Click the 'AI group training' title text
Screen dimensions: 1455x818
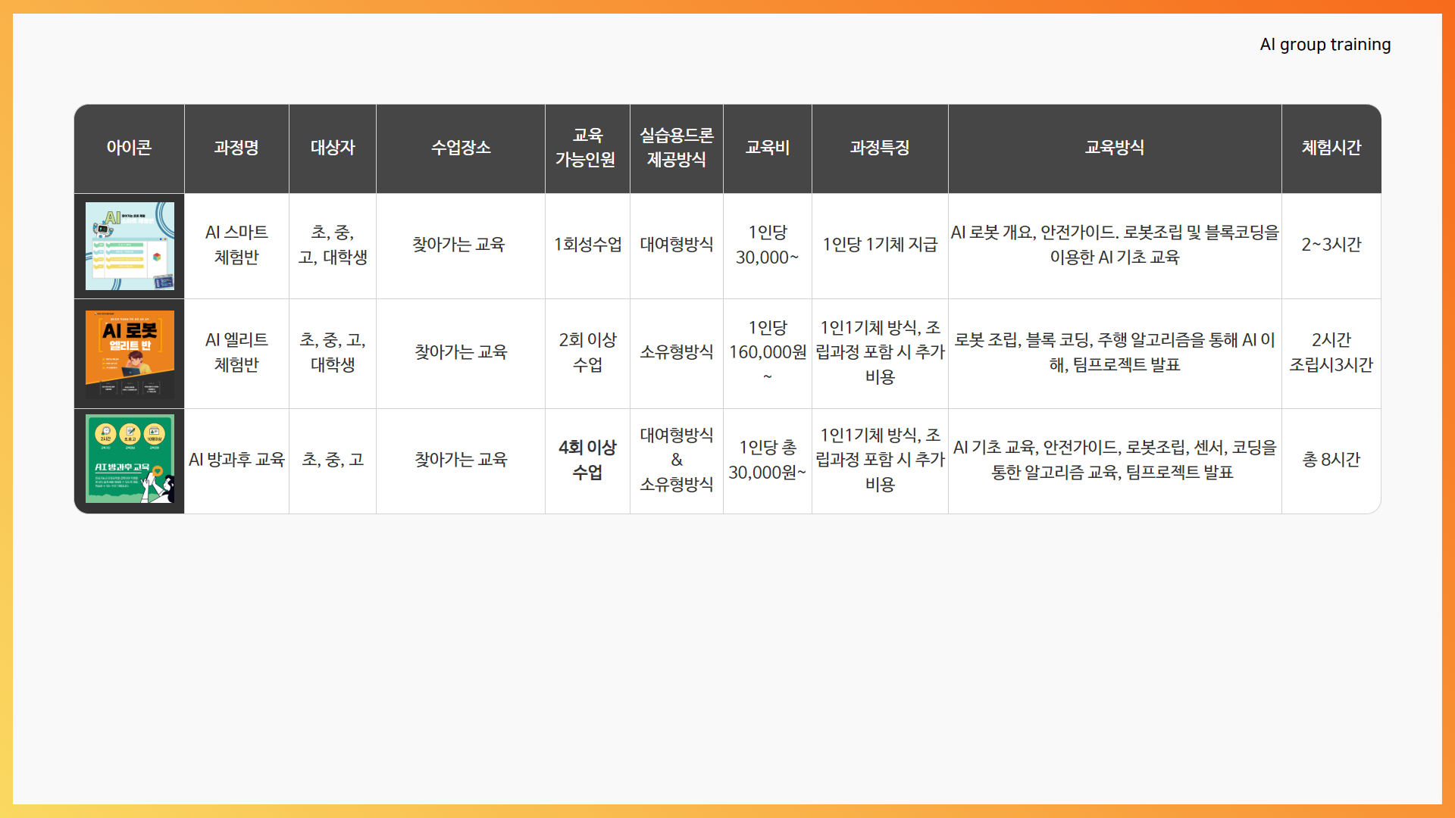tap(1325, 45)
